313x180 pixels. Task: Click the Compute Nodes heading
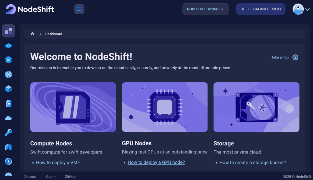tap(51, 143)
